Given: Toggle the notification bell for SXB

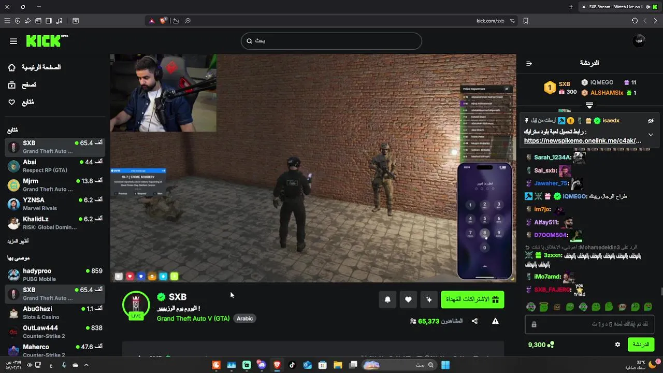Looking at the screenshot, I should 387,299.
